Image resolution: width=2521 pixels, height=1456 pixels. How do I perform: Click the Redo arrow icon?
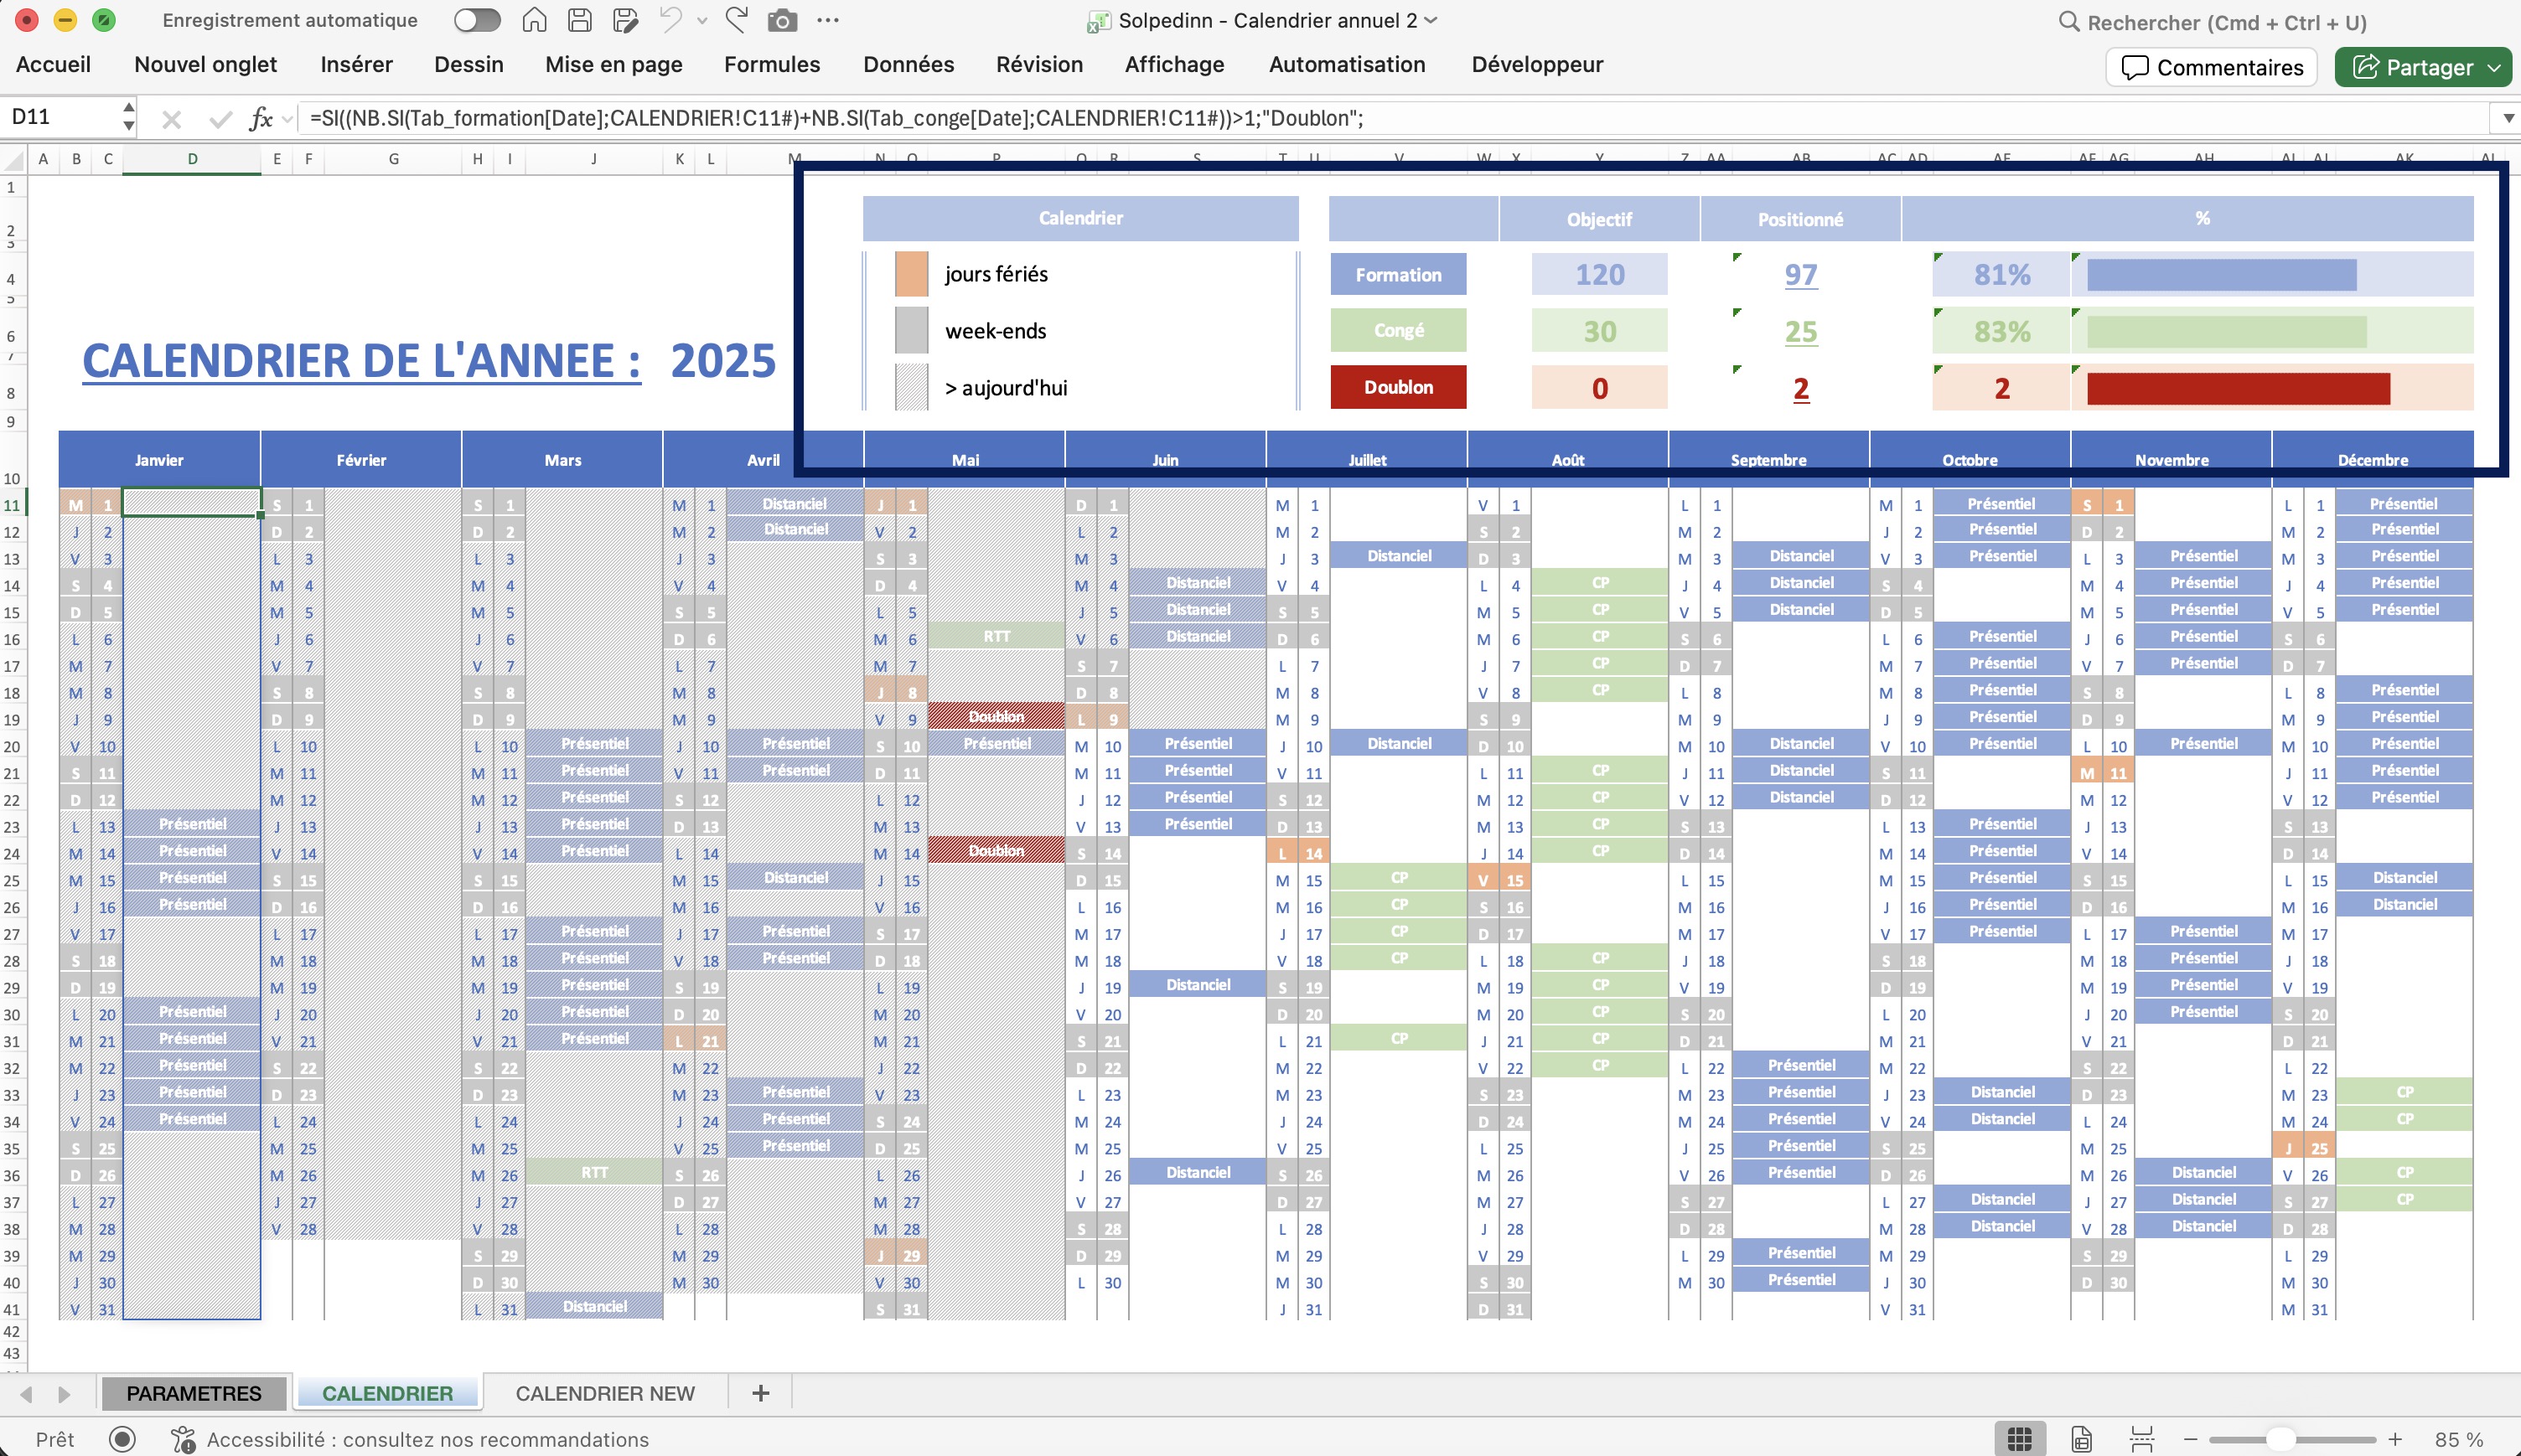pos(738,20)
